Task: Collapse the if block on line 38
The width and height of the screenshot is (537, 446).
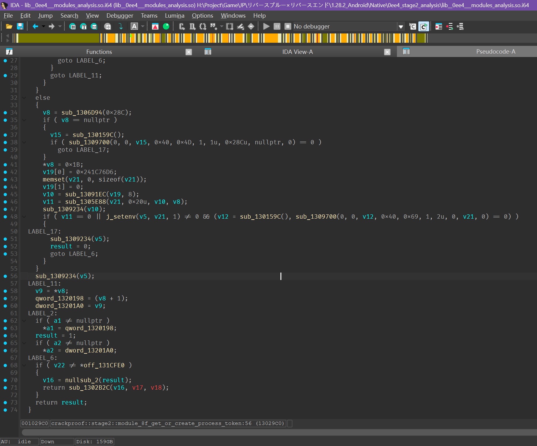Action: [24, 142]
